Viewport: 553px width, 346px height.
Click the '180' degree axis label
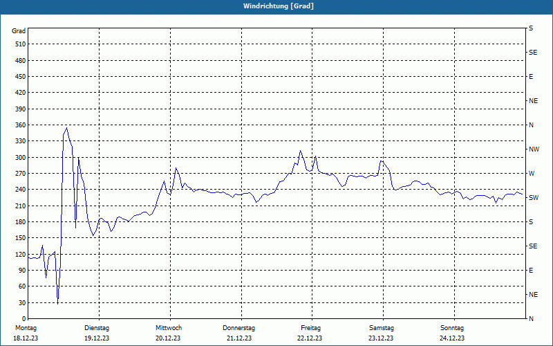(21, 222)
